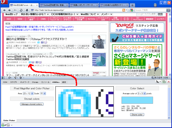Click the Hatena bookmark icon beside (22)
Viewport: 172px width, 128px height.
pyautogui.click(x=37, y=62)
